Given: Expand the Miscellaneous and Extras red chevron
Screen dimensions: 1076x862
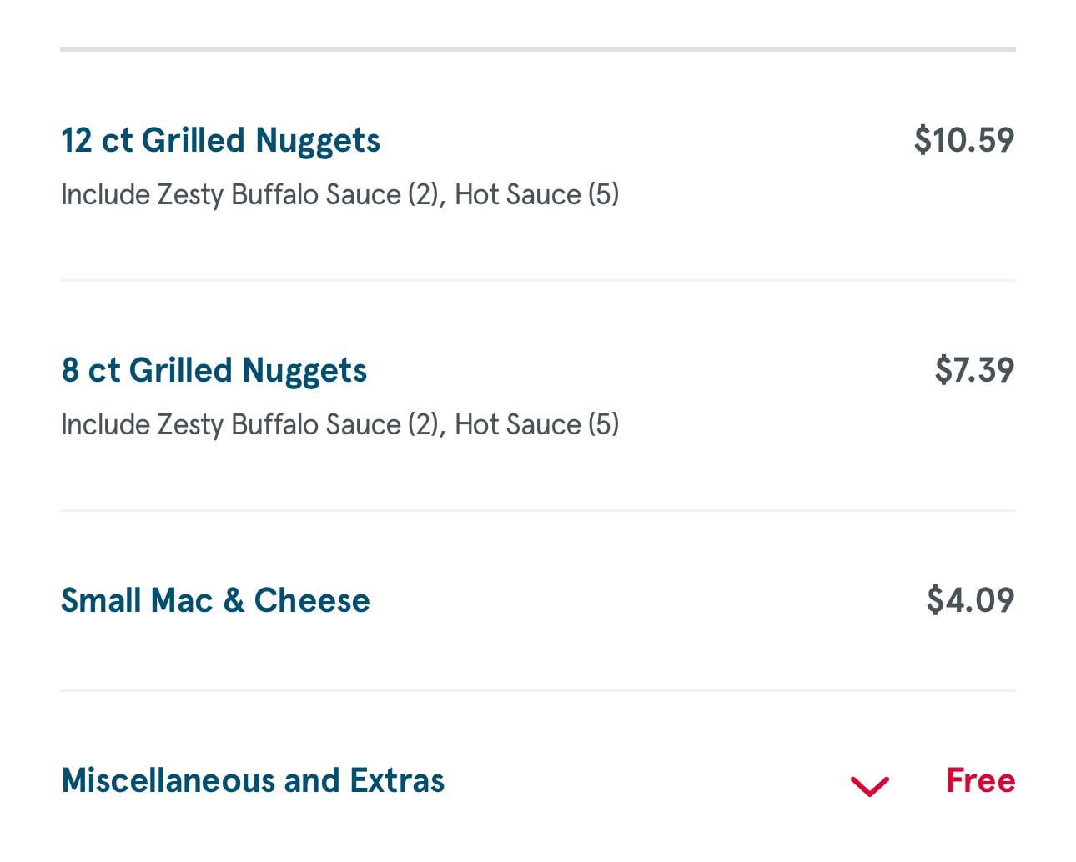Looking at the screenshot, I should point(869,785).
